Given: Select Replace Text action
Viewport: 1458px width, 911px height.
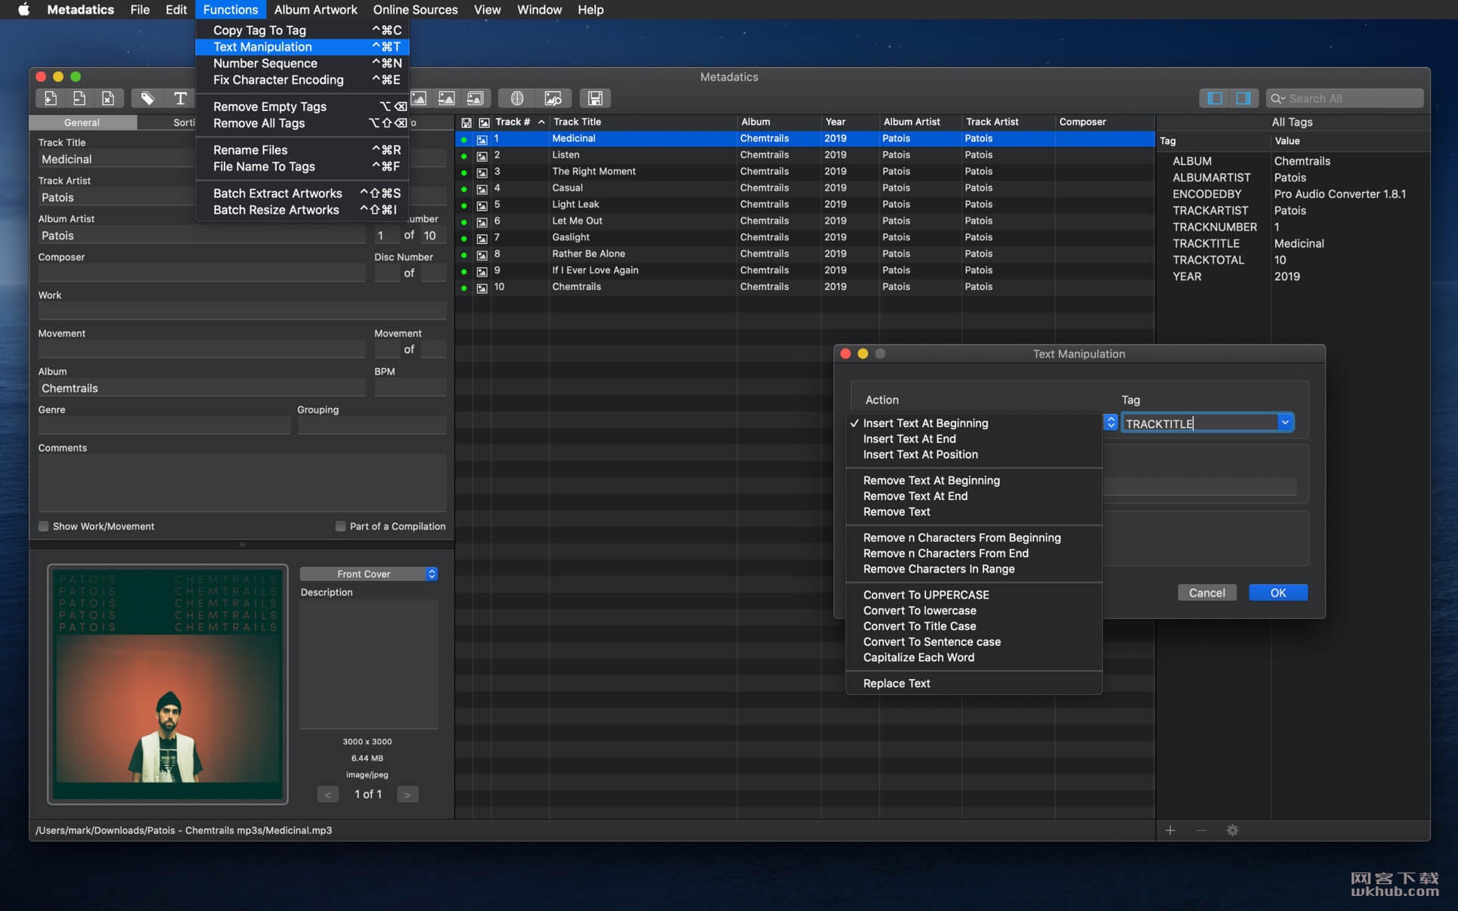Looking at the screenshot, I should (x=974, y=684).
